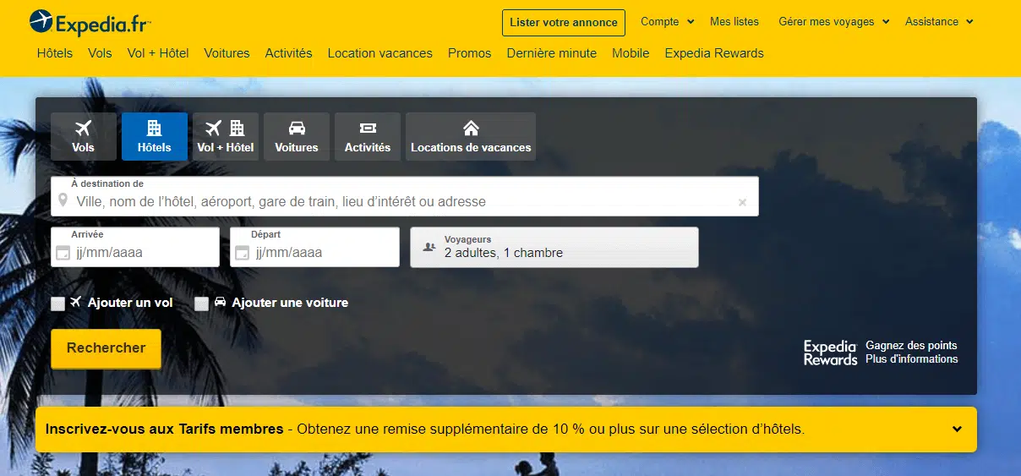Click the ticket icon in Activités tab

point(368,129)
